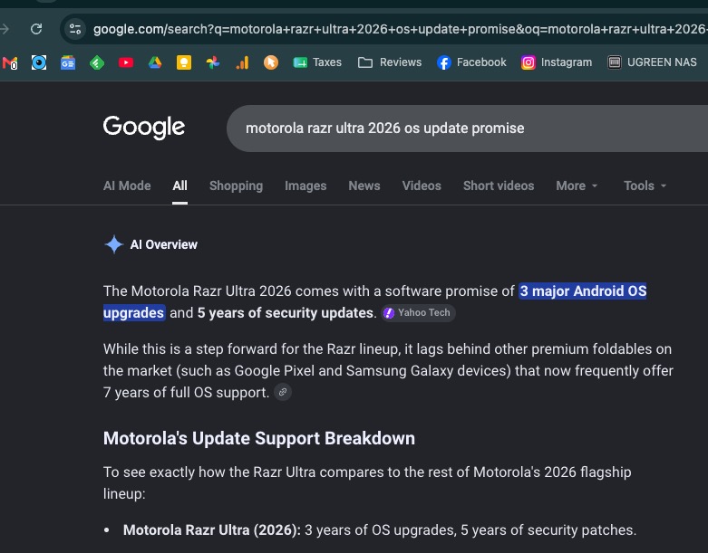Open the Yahoo Tech source chip
This screenshot has height=553, width=708.
(418, 313)
